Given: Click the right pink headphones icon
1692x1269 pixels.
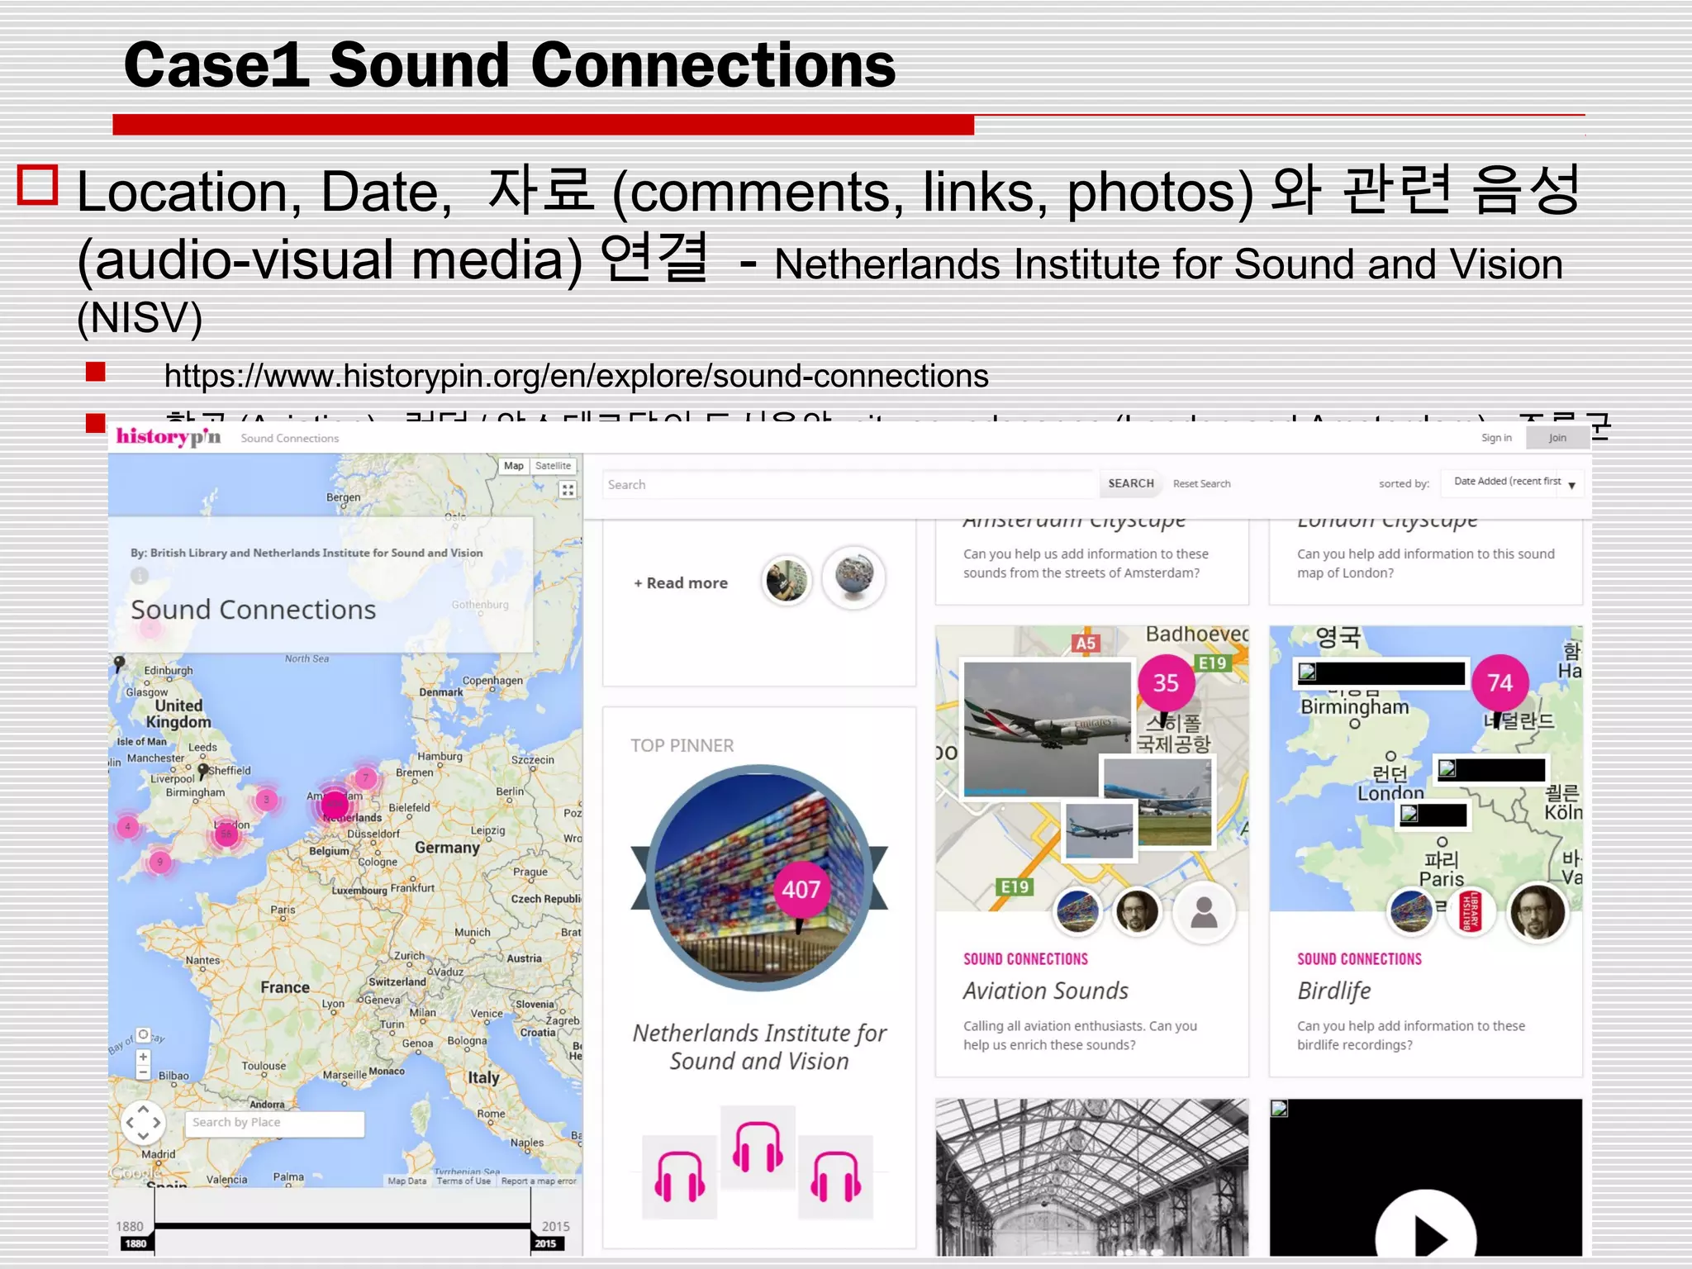Looking at the screenshot, I should 835,1177.
